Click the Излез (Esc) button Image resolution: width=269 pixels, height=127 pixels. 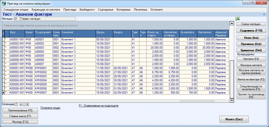234,119
